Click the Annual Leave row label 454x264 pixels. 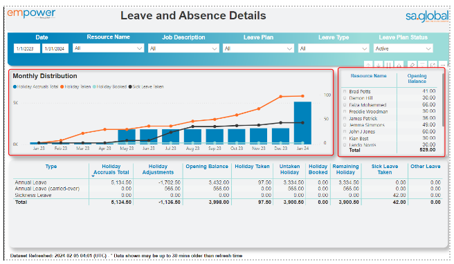[30, 182]
